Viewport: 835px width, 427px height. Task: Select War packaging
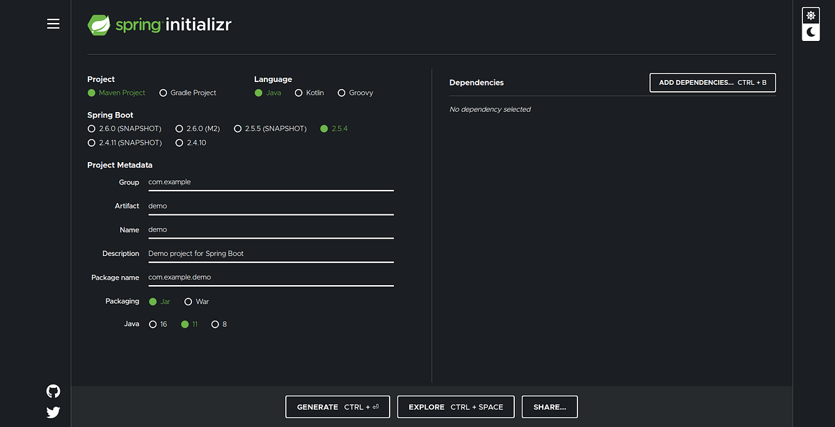[187, 301]
